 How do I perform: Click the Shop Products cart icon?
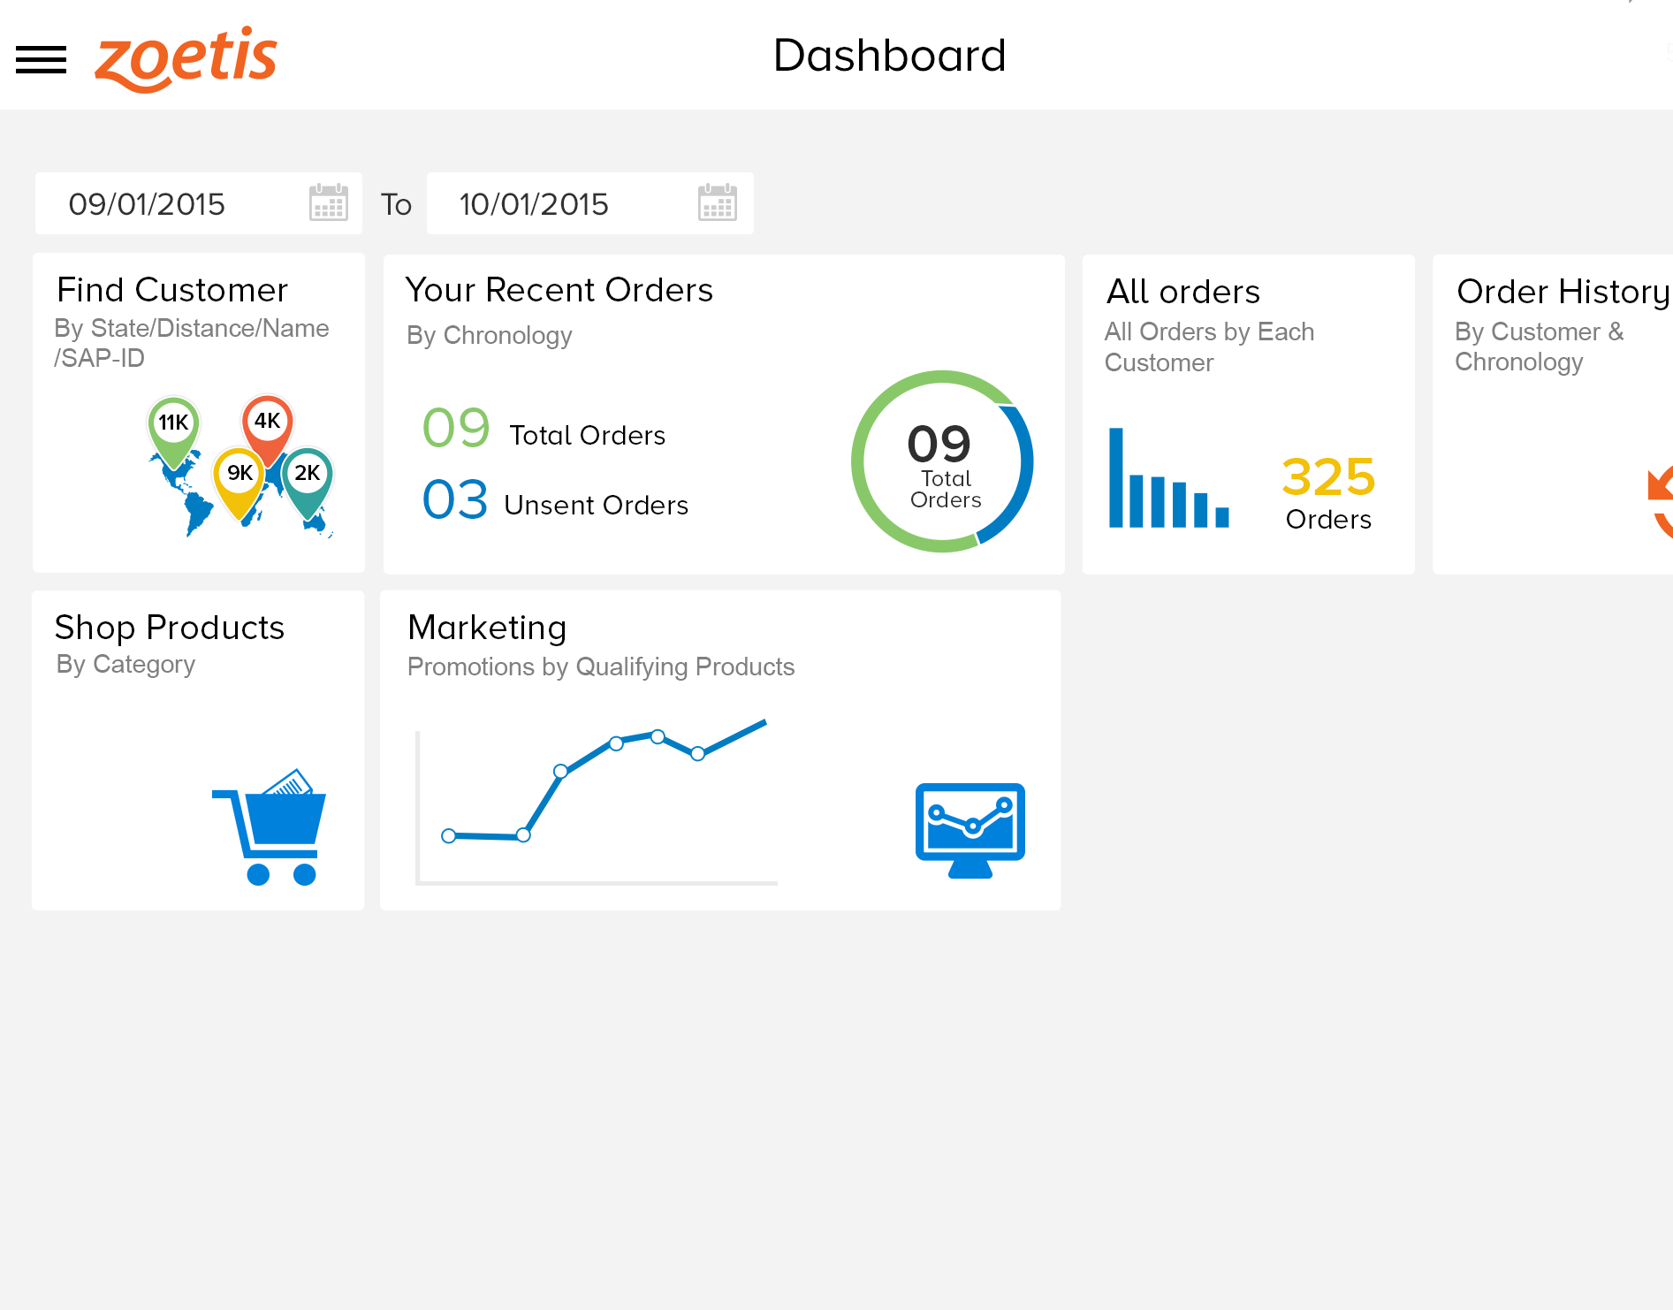pos(271,825)
